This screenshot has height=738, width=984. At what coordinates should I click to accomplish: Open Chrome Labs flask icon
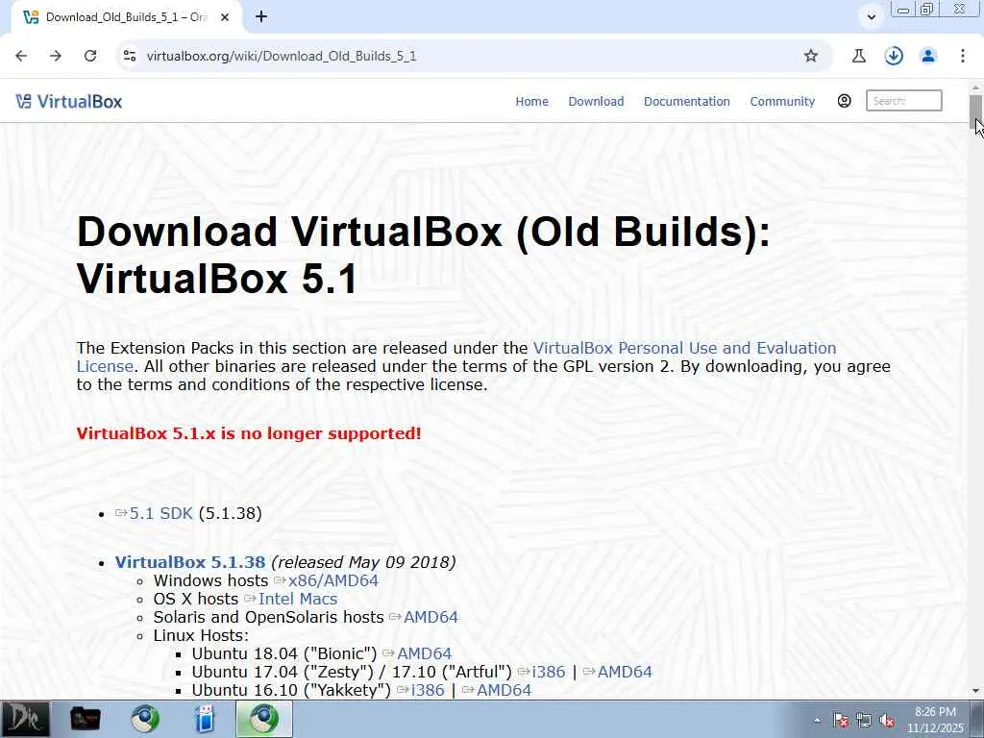click(859, 56)
